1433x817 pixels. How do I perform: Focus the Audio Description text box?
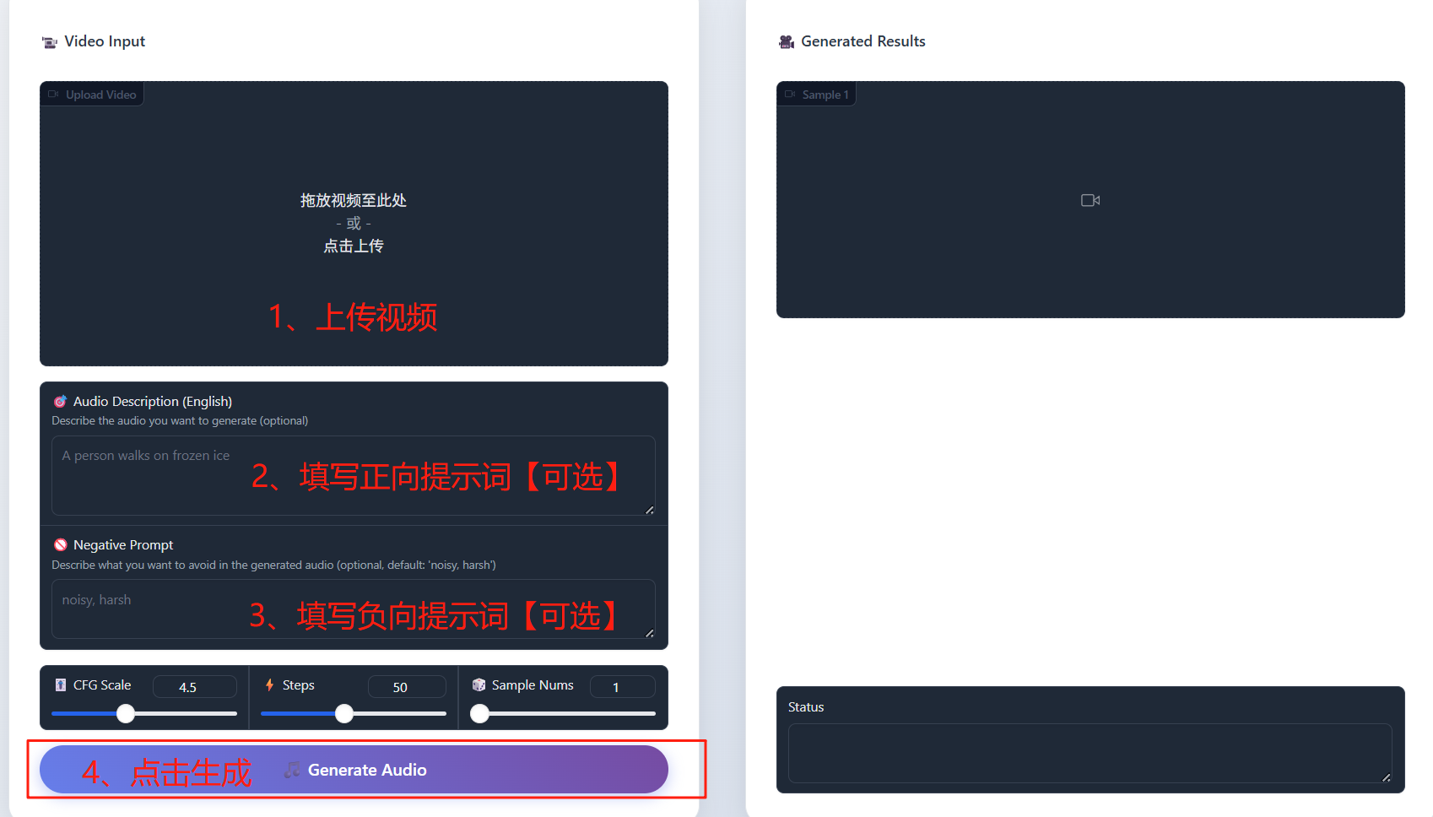(x=354, y=475)
